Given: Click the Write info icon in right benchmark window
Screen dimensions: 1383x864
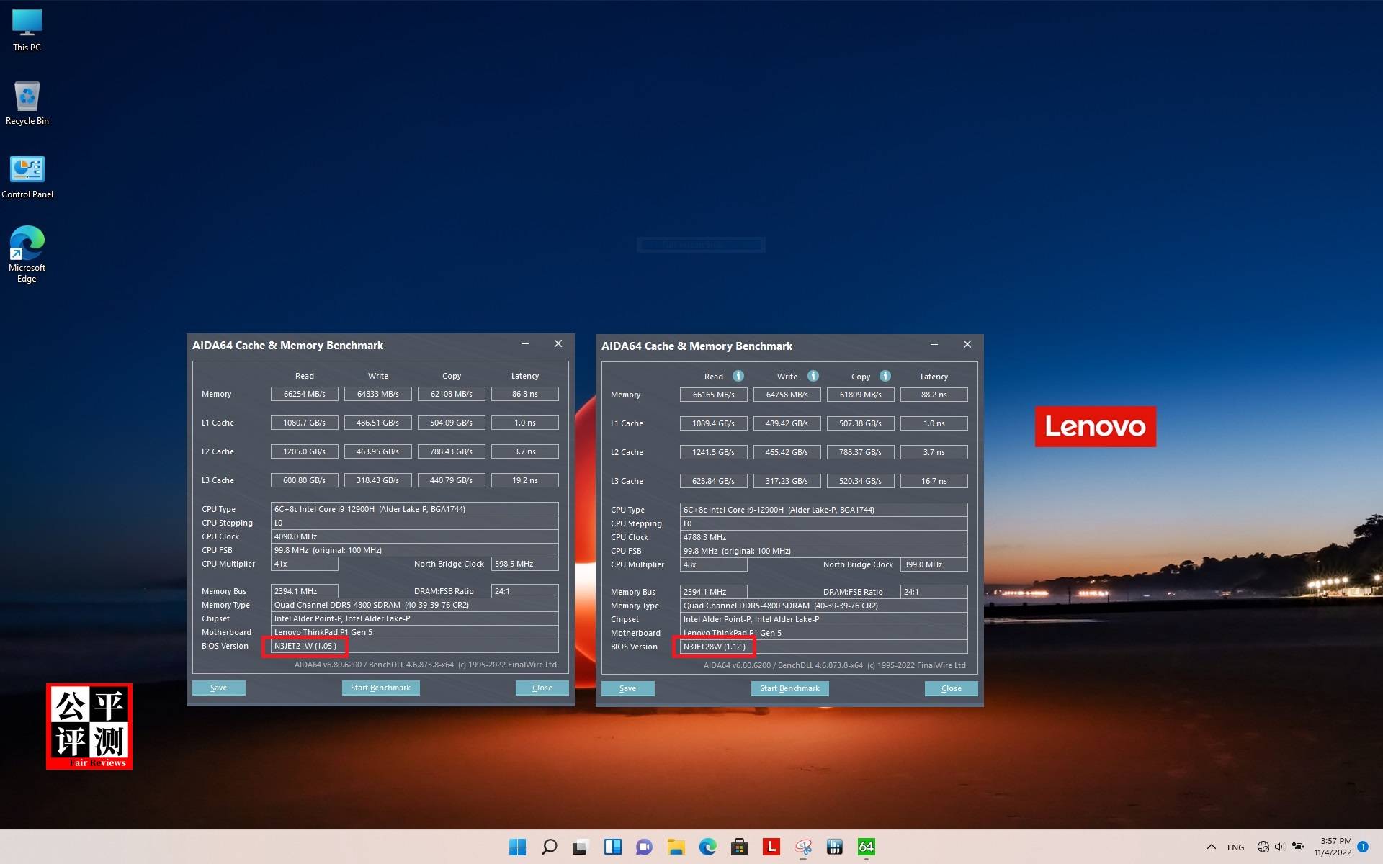Looking at the screenshot, I should [813, 375].
